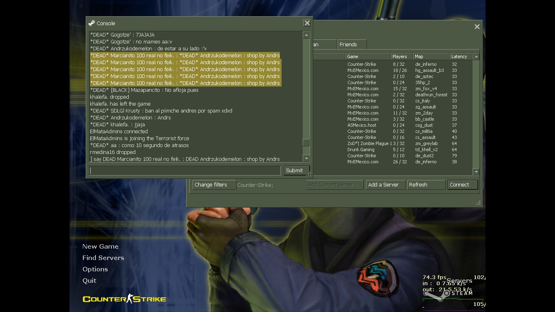Click console line 'khalefa. dropped'
The height and width of the screenshot is (312, 555).
109,97
